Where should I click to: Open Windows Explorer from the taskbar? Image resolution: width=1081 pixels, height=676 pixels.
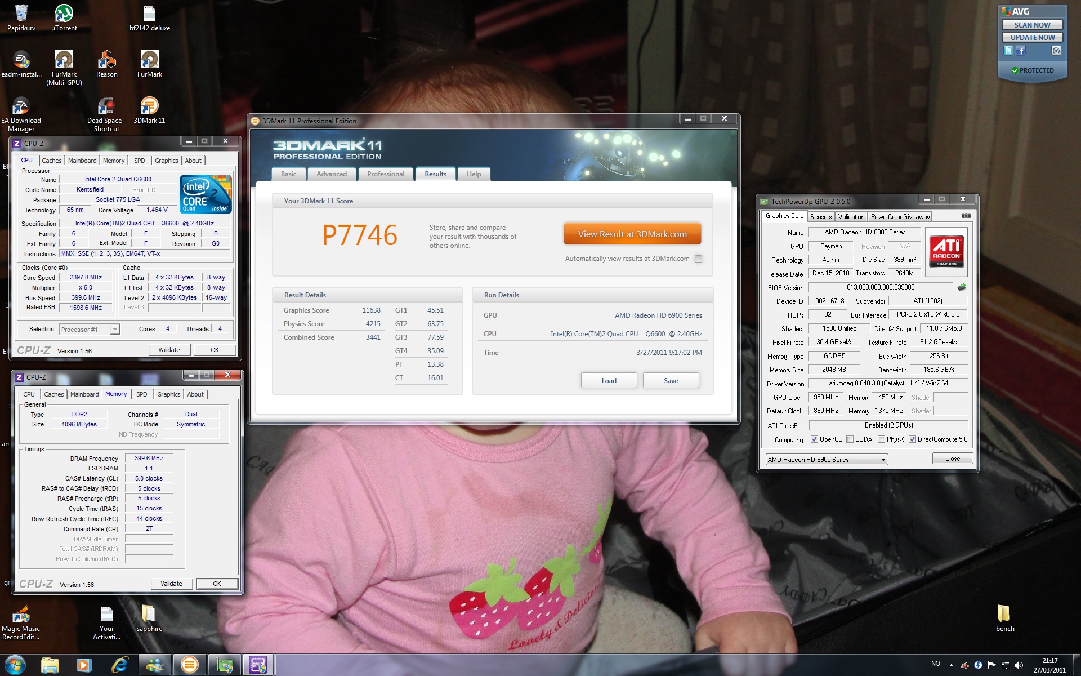[x=50, y=665]
